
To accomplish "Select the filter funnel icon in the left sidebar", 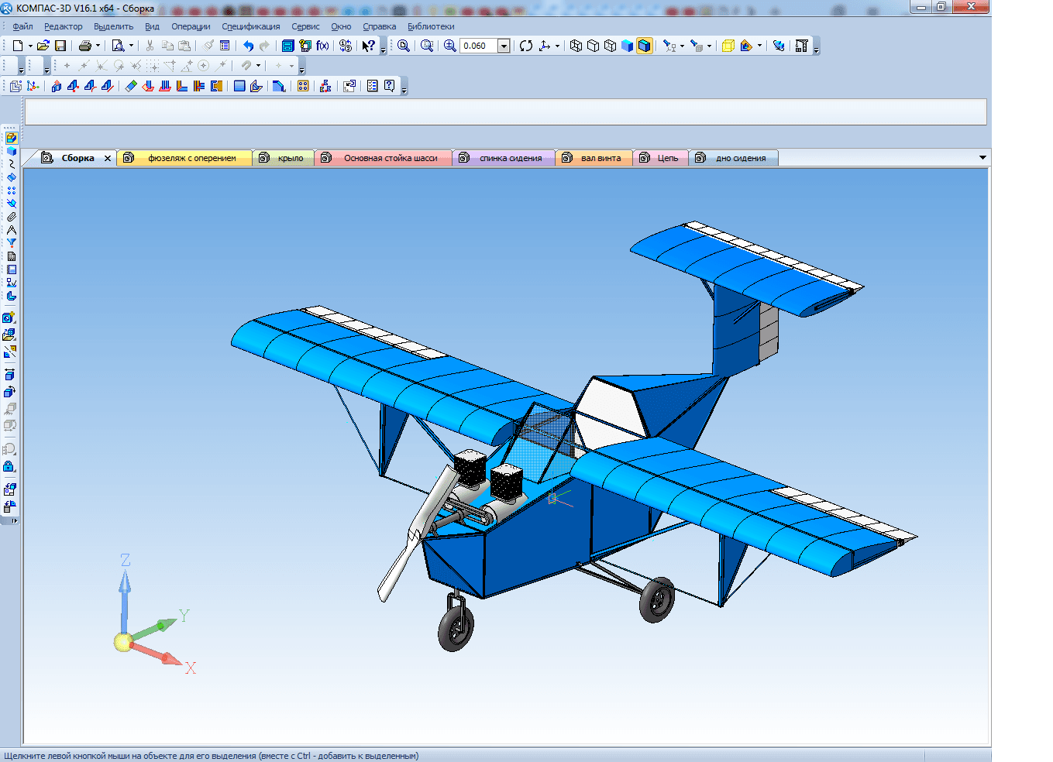I will [x=12, y=243].
